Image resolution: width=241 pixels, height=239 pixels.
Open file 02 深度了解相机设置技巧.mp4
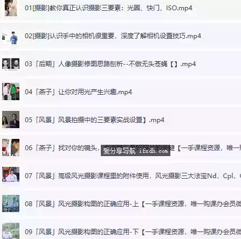coord(113,36)
